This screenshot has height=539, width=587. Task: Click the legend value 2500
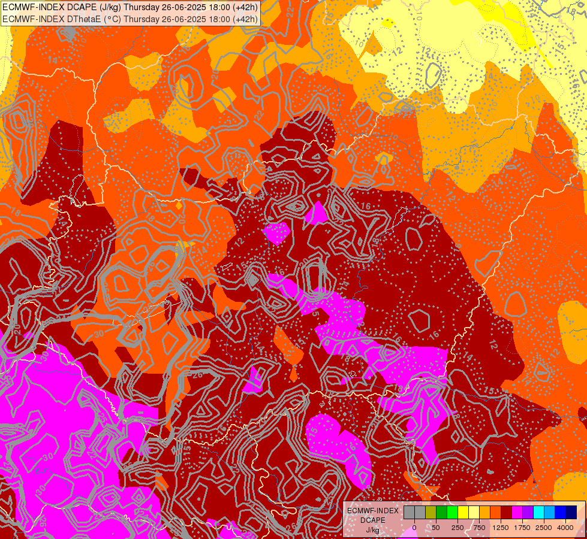tap(544, 528)
